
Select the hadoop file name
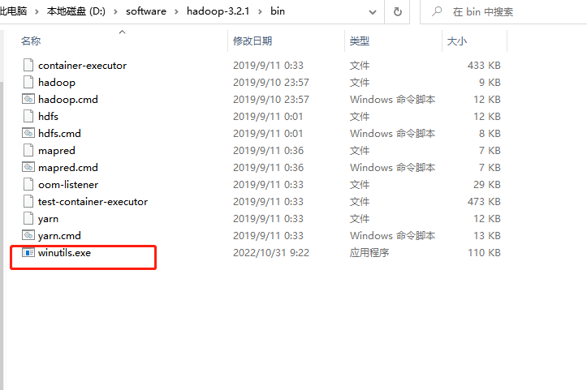(x=57, y=83)
